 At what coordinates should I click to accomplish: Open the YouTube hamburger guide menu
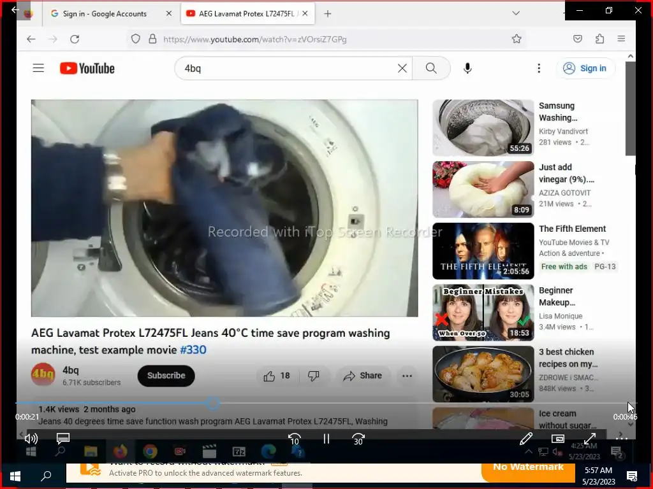(x=38, y=67)
